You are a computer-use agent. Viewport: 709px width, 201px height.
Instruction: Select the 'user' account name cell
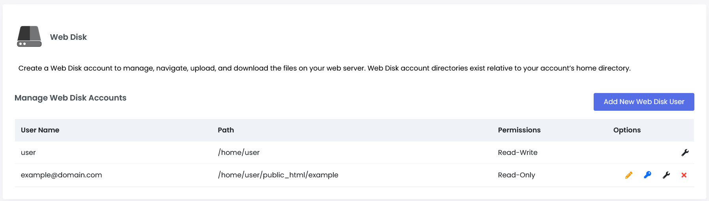click(x=28, y=153)
